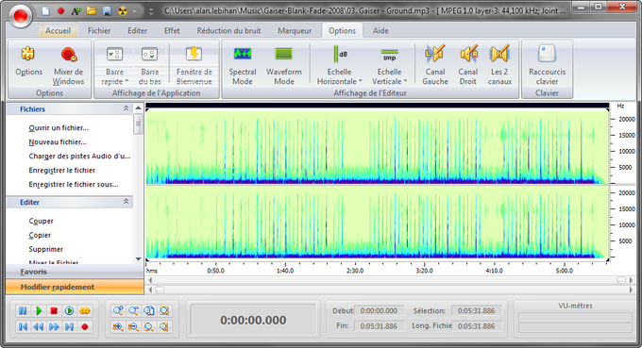This screenshot has height=348, width=642.
Task: Click Enregistrer le fichier link
Action: [61, 170]
